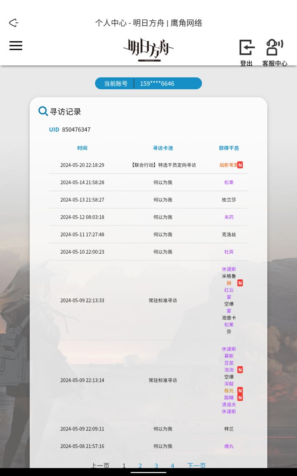Click operator 慕斯
The height and width of the screenshot is (476, 297).
pos(229,356)
